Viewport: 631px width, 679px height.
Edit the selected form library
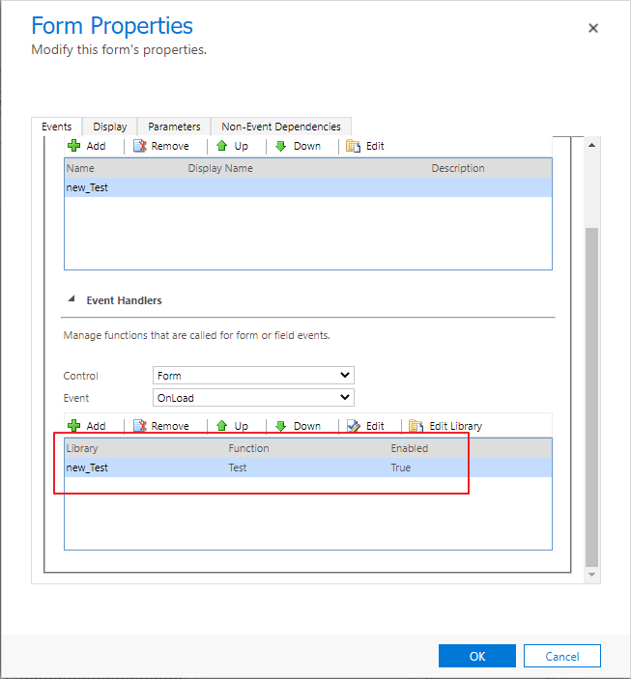pos(365,146)
